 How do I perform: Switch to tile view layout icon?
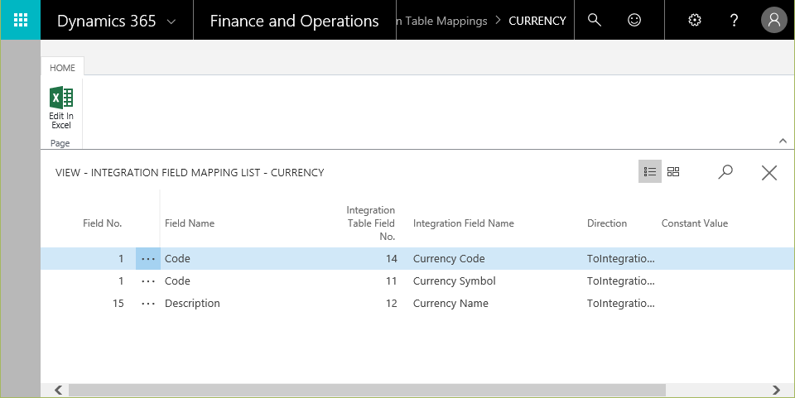(672, 171)
